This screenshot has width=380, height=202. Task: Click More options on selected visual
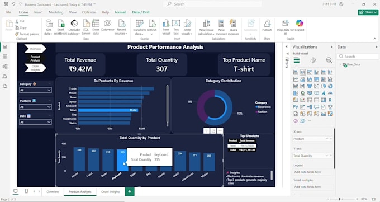(220, 131)
